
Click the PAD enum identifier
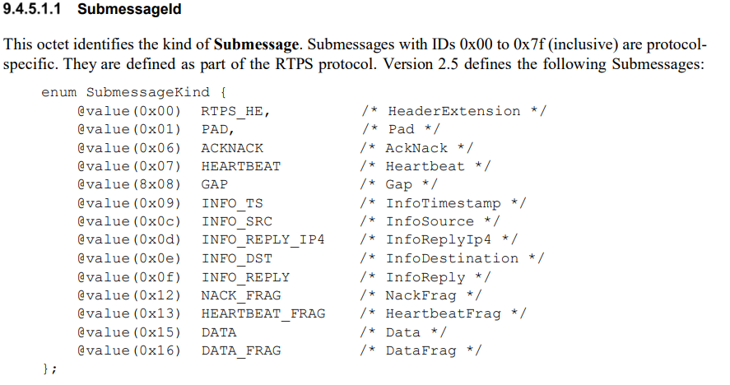[x=216, y=129]
